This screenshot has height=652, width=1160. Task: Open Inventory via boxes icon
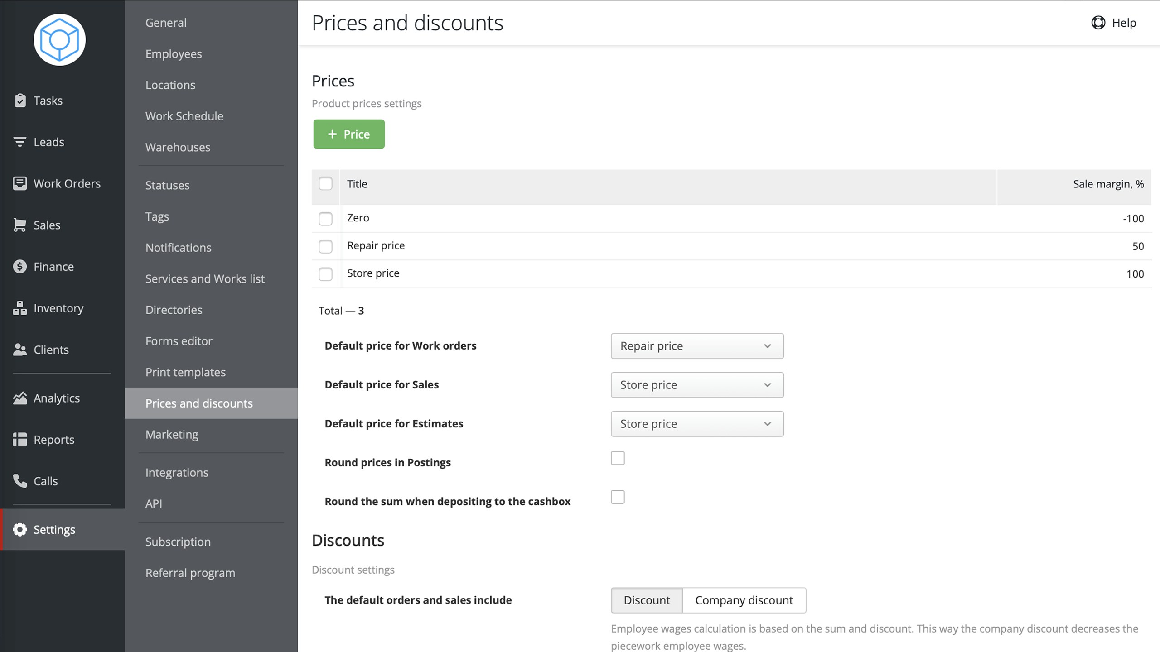20,308
